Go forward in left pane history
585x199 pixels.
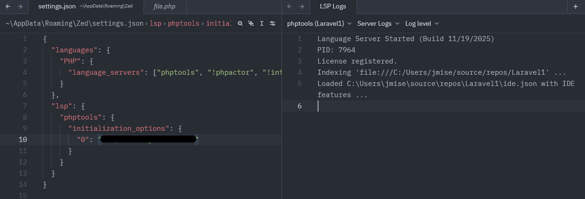20,7
